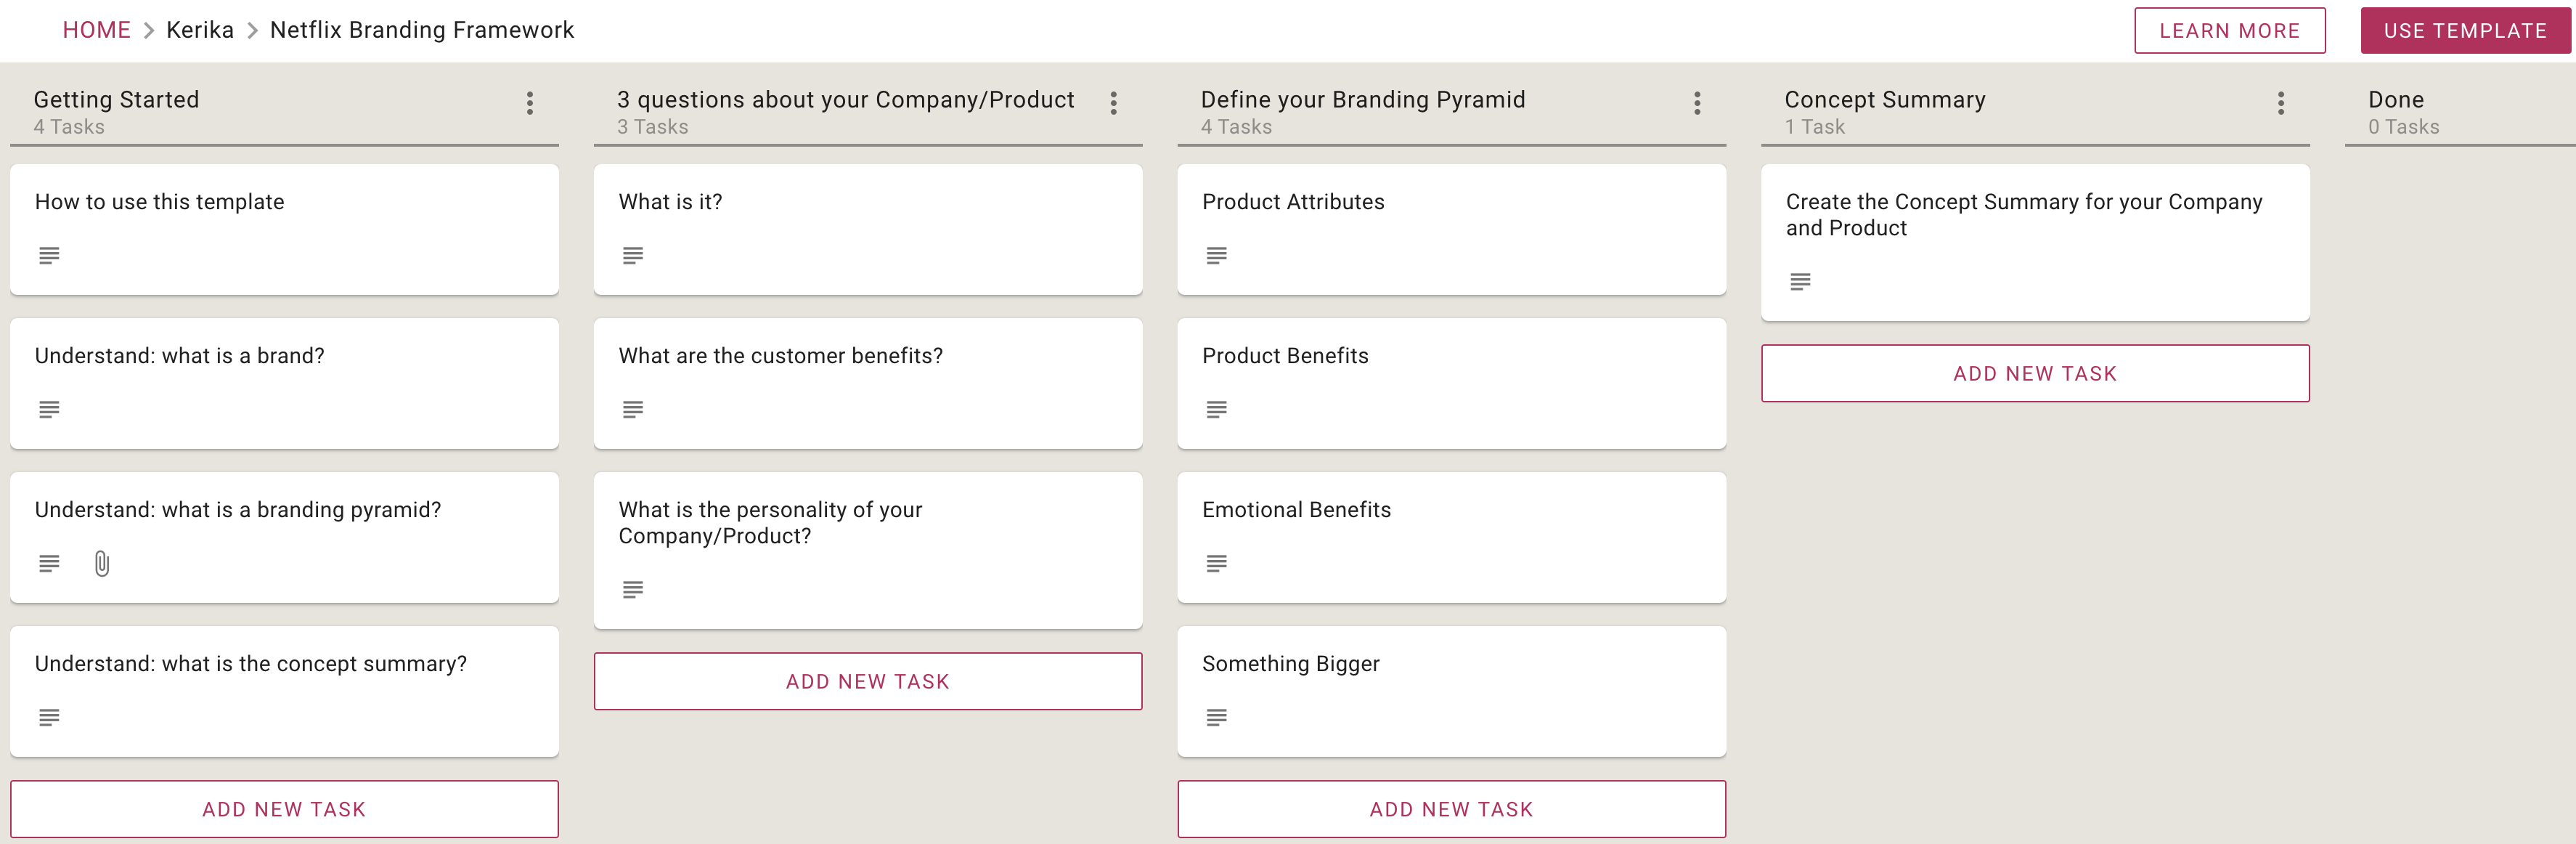Click the description icon on Something Bigger card
2576x844 pixels.
tap(1216, 718)
